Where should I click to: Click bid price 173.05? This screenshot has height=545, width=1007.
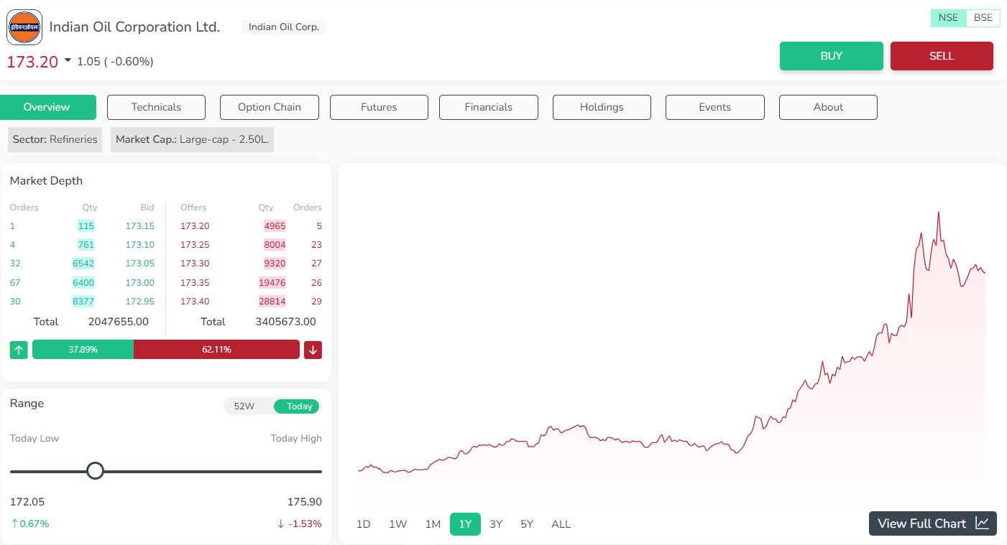coord(139,264)
